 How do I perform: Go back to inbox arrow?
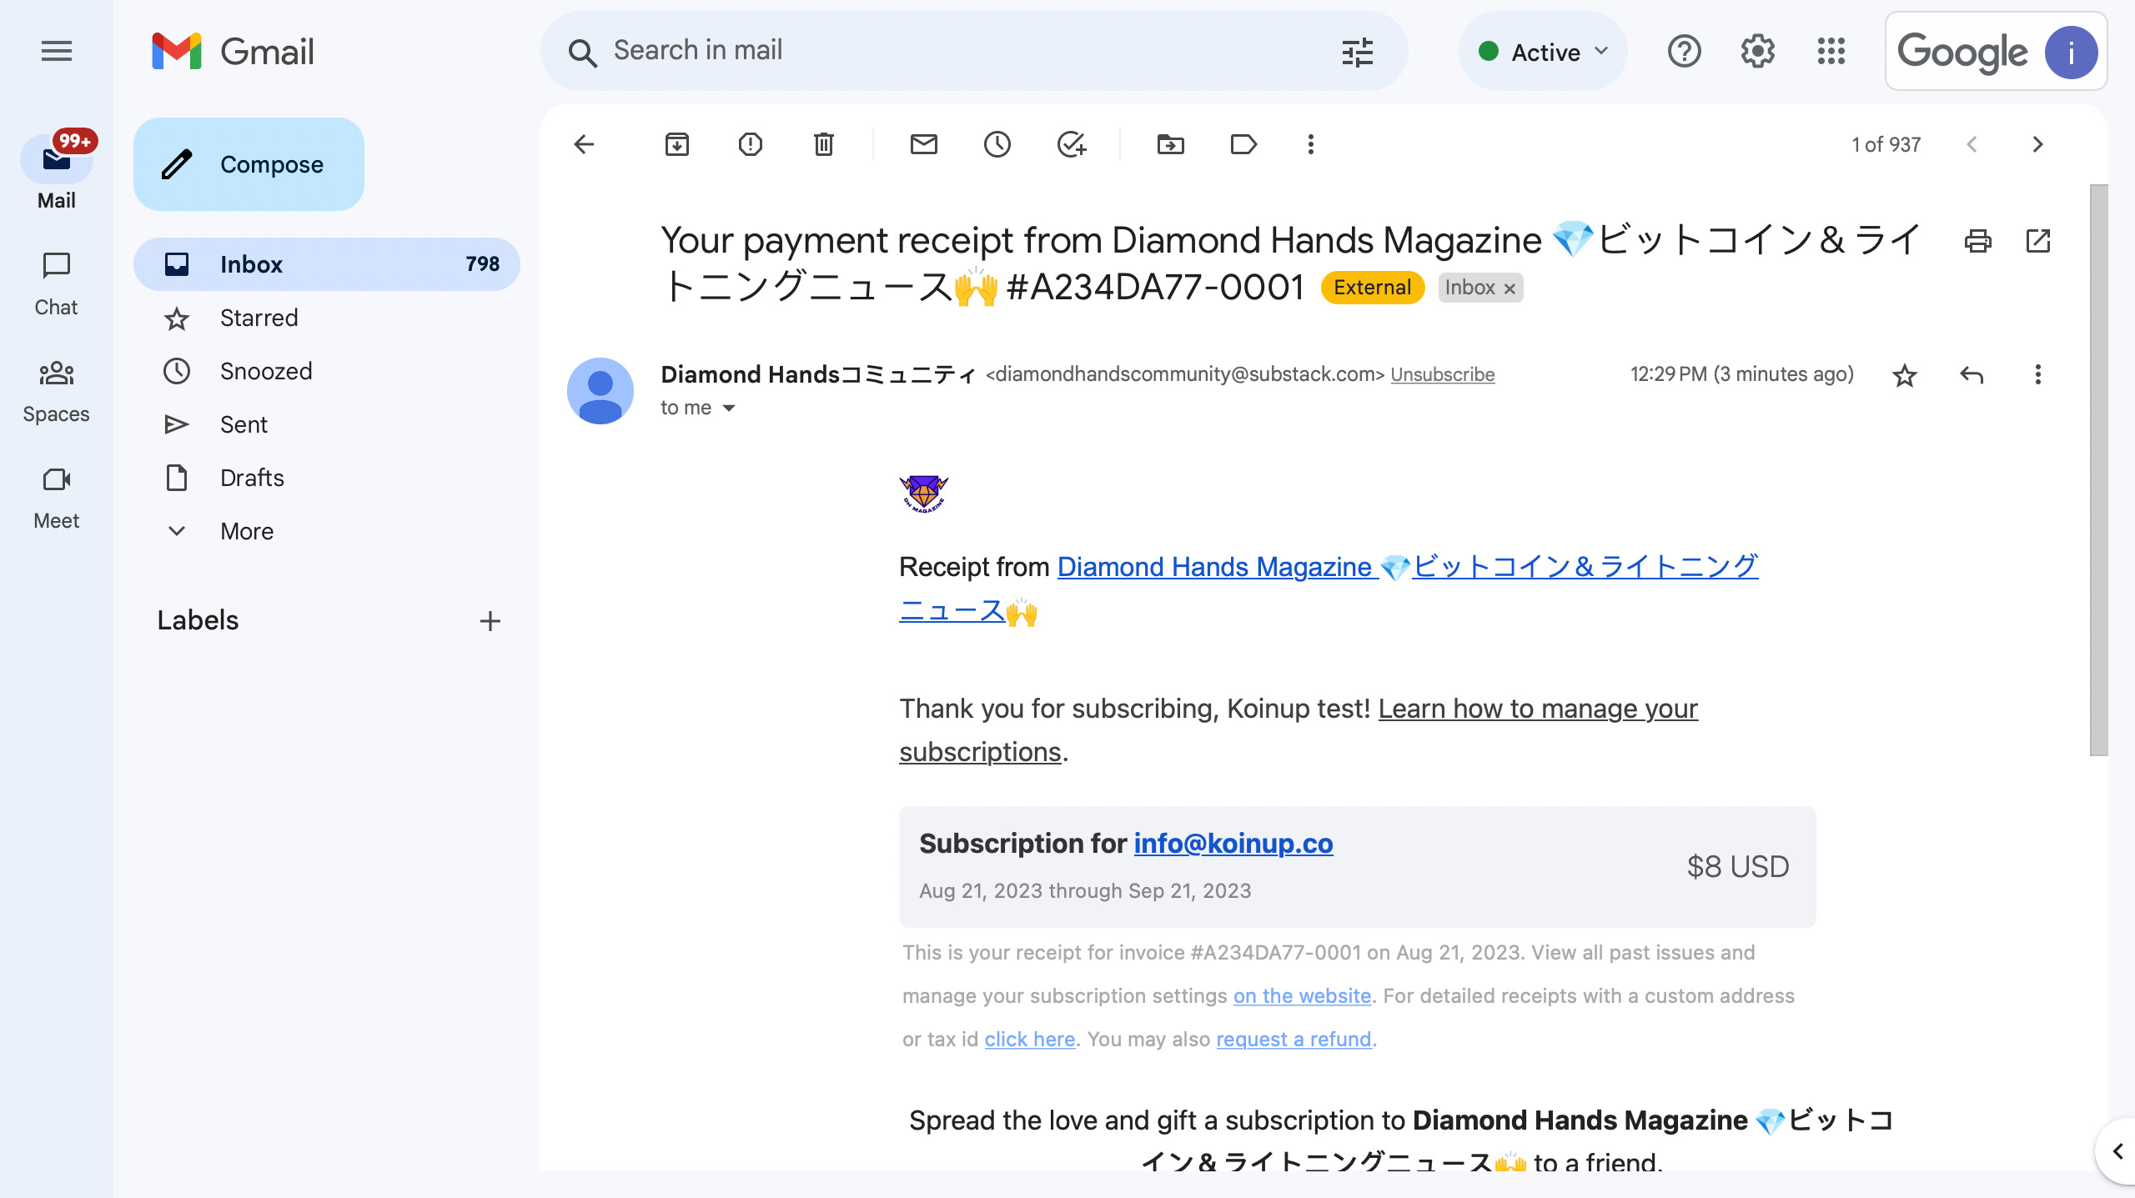pos(584,144)
